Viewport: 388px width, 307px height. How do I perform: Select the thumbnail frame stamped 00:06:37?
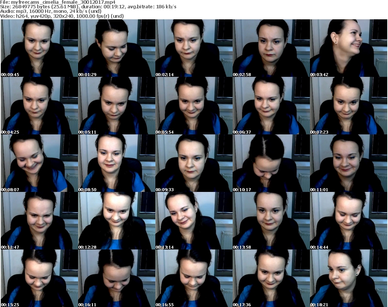click(x=271, y=106)
